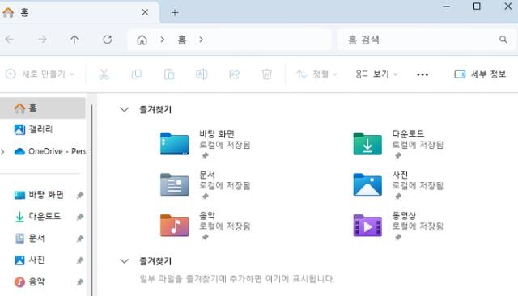Click the search magnifier icon
Viewport: 518px width, 296px height.
pos(503,40)
